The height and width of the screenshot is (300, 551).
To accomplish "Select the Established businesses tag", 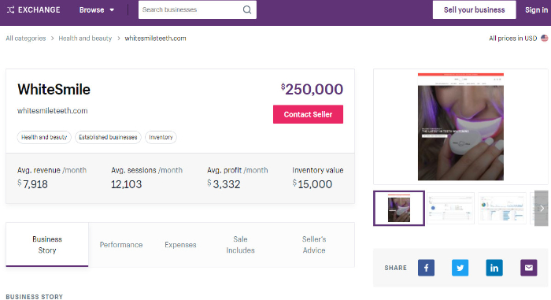I will 108,137.
